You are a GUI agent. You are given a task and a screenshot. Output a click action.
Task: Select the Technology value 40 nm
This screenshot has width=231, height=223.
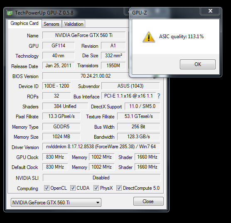pyautogui.click(x=58, y=56)
